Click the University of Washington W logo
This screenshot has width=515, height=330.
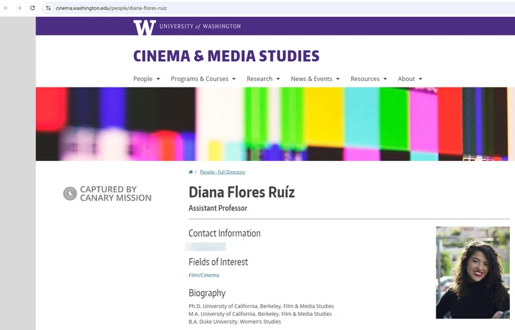tap(144, 27)
